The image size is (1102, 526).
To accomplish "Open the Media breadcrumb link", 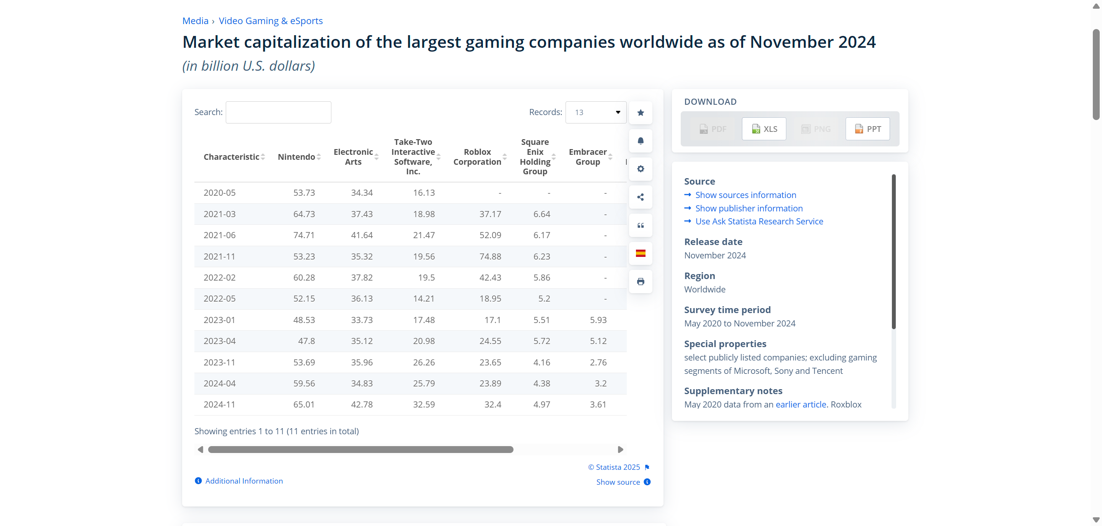I will click(196, 21).
